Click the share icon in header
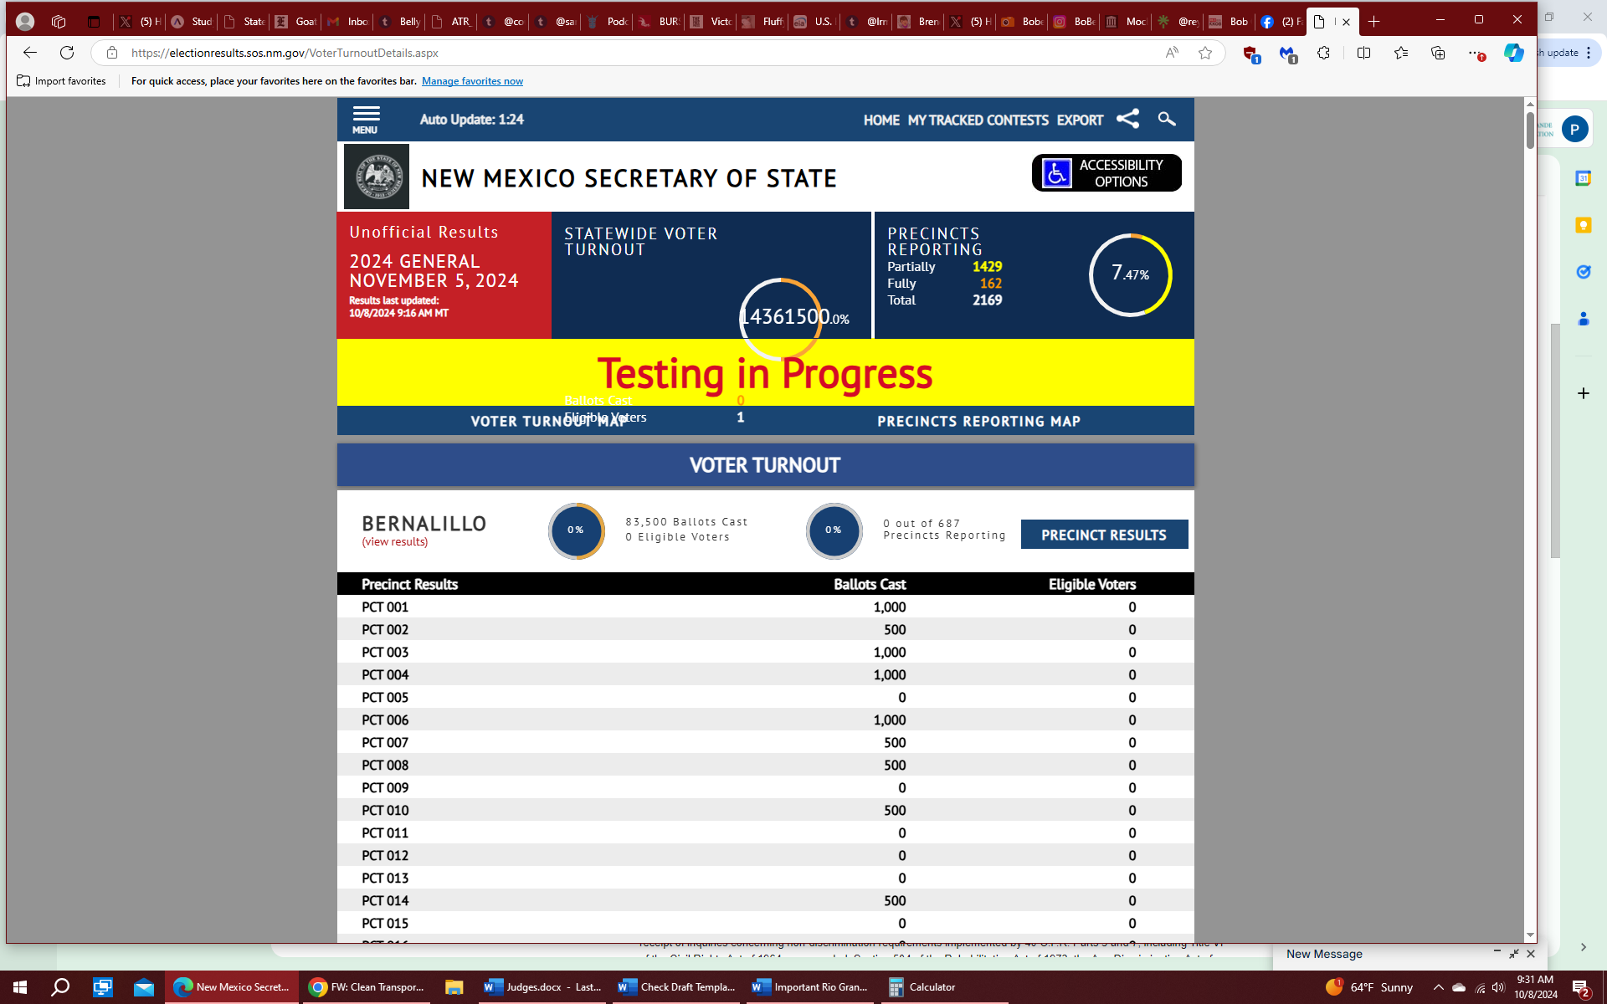This screenshot has height=1004, width=1607. click(1127, 119)
